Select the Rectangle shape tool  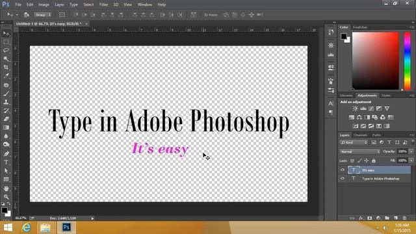(x=6, y=179)
